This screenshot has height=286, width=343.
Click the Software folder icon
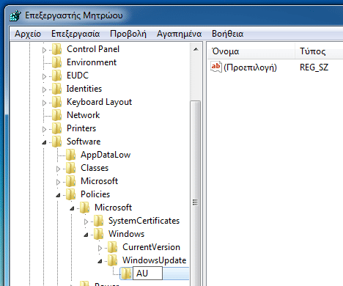point(57,142)
